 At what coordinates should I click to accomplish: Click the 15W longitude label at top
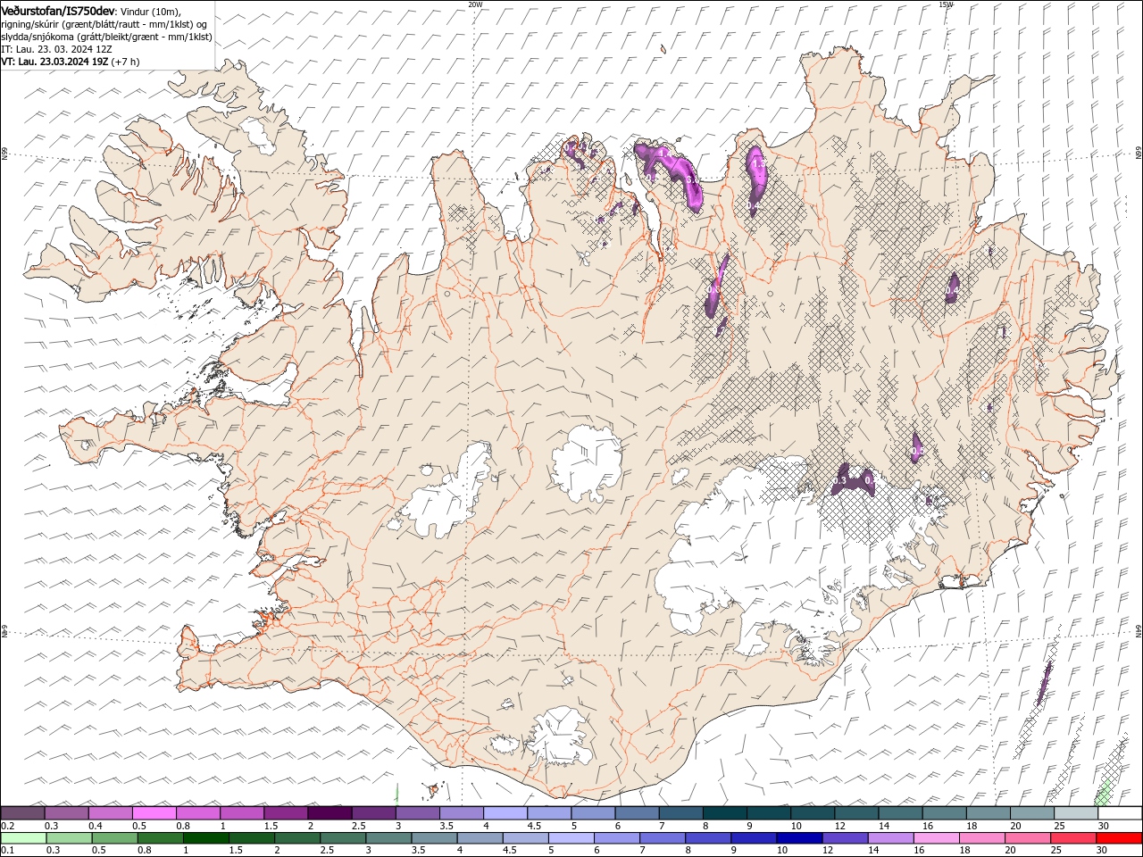pyautogui.click(x=946, y=4)
